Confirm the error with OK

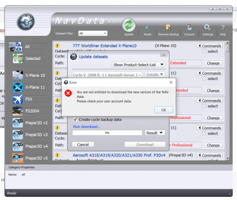click(x=164, y=110)
